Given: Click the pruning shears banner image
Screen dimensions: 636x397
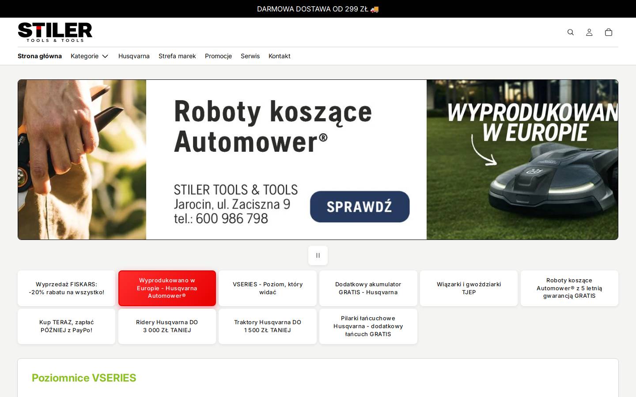Looking at the screenshot, I should 82,160.
